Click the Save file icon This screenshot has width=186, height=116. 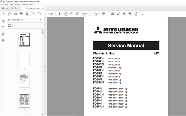coord(3,14)
